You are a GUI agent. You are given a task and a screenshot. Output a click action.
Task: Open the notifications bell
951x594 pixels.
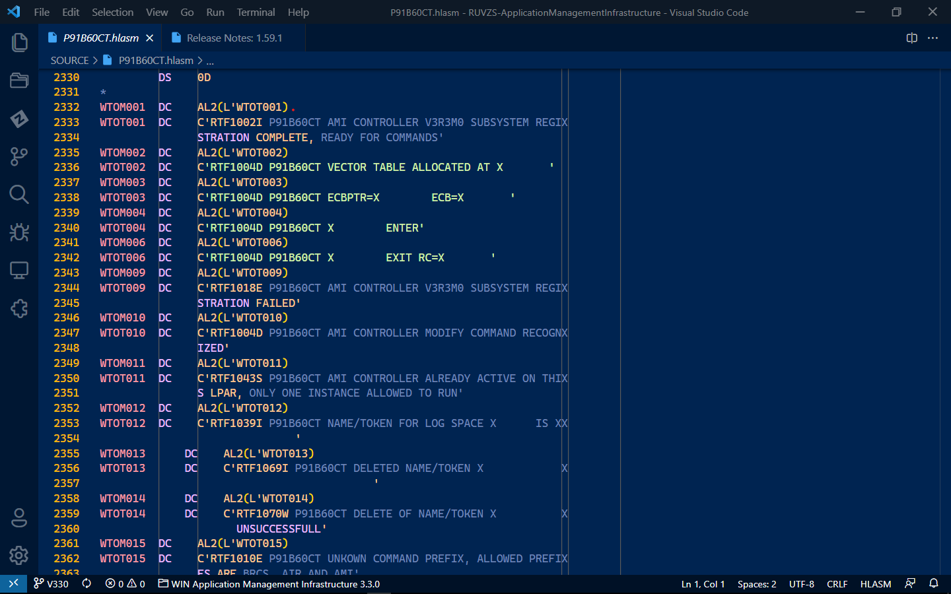click(x=933, y=583)
